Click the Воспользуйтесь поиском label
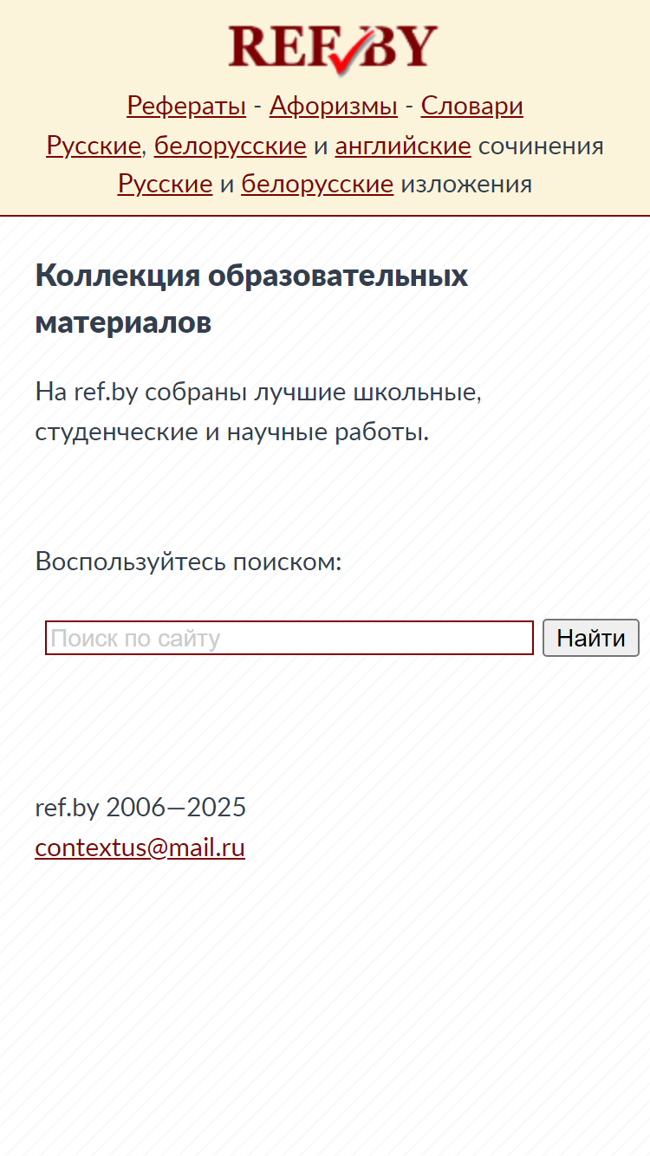650x1156 pixels. (189, 562)
